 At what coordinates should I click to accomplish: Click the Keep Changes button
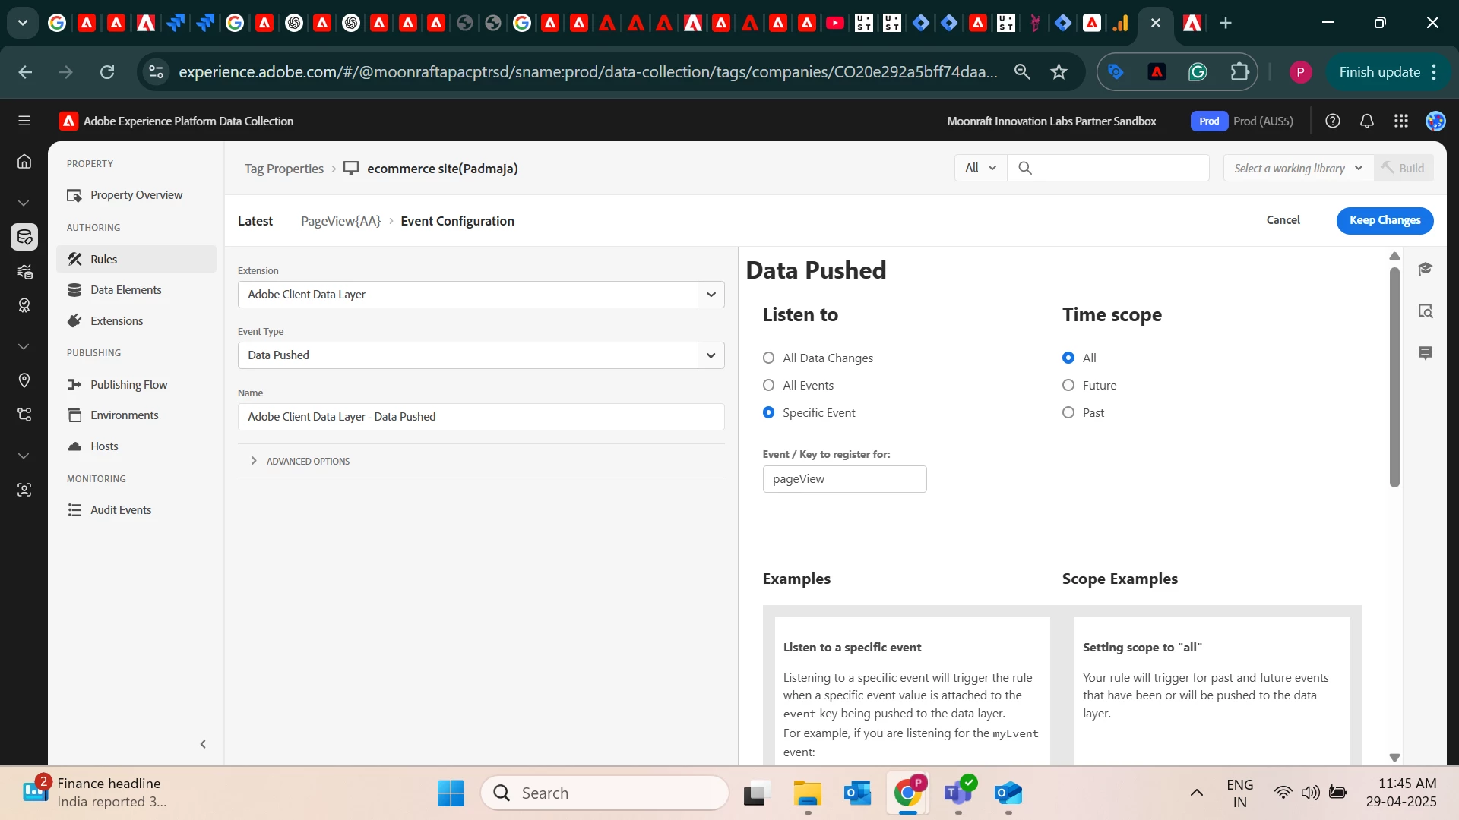pyautogui.click(x=1384, y=220)
